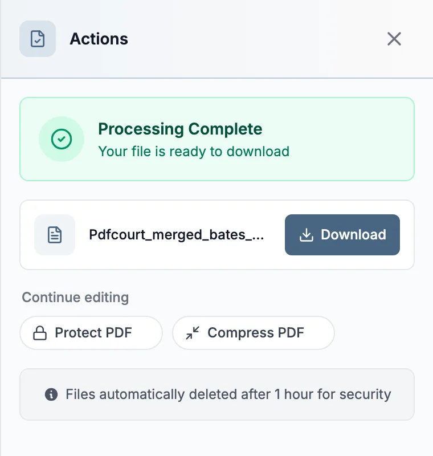Click the file download card area
This screenshot has height=456, width=433.
coord(217,235)
